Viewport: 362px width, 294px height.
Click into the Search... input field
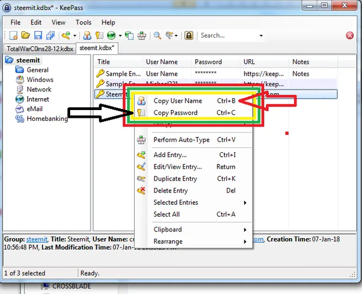click(x=229, y=36)
